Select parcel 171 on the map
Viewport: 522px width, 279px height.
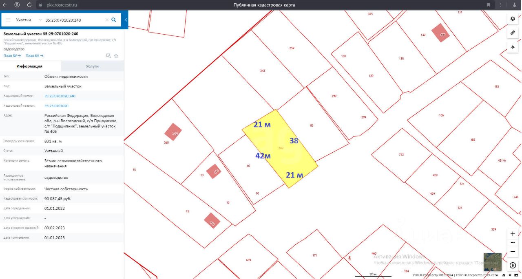click(315, 255)
